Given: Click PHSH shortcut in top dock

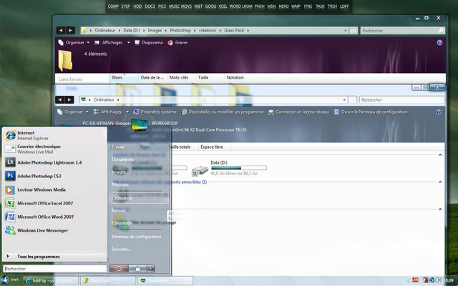Looking at the screenshot, I should 259,6.
